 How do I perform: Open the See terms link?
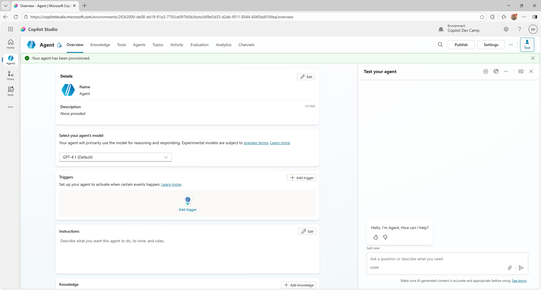pyautogui.click(x=519, y=281)
